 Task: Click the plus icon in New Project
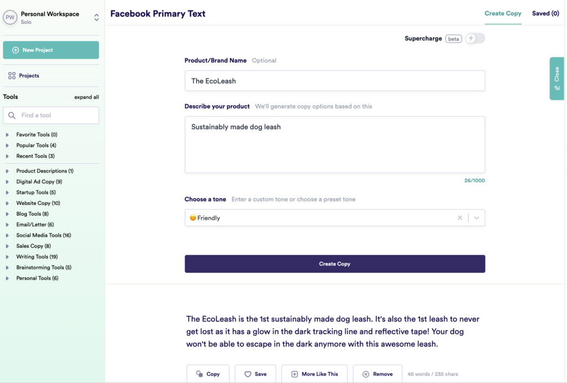[x=16, y=50]
